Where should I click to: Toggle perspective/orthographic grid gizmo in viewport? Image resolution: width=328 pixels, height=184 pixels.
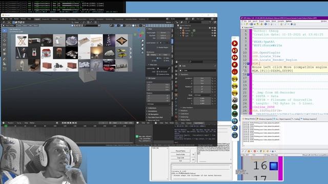pos(142,53)
